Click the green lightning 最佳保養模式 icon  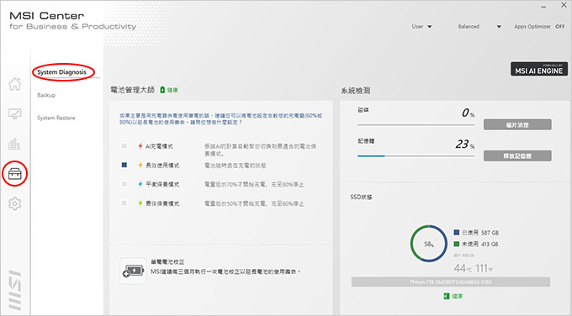[x=140, y=203]
